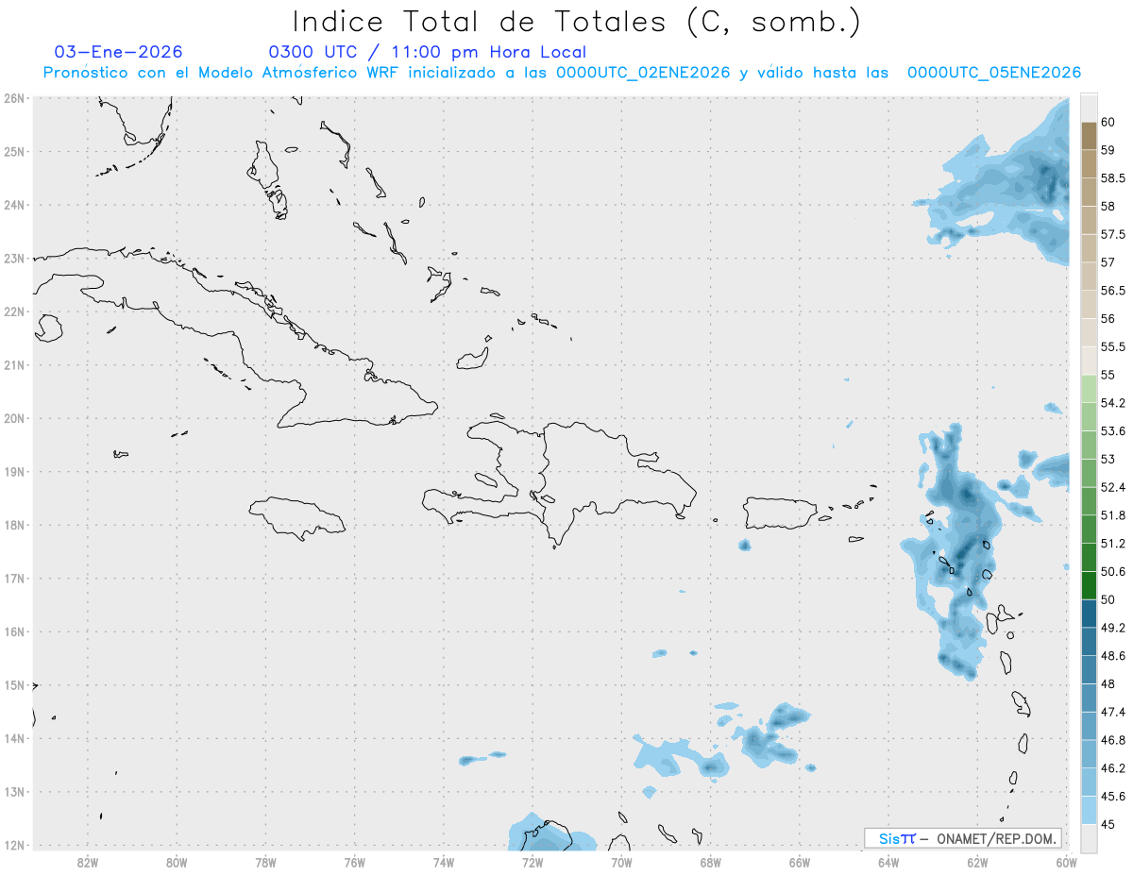This screenshot has width=1133, height=875.
Task: Click the colorbar label '55.5'
Action: click(1112, 346)
